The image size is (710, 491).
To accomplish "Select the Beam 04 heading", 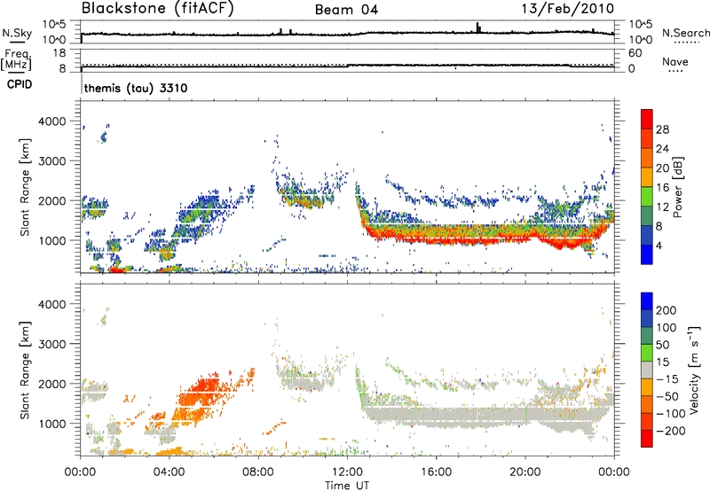I will tap(346, 10).
